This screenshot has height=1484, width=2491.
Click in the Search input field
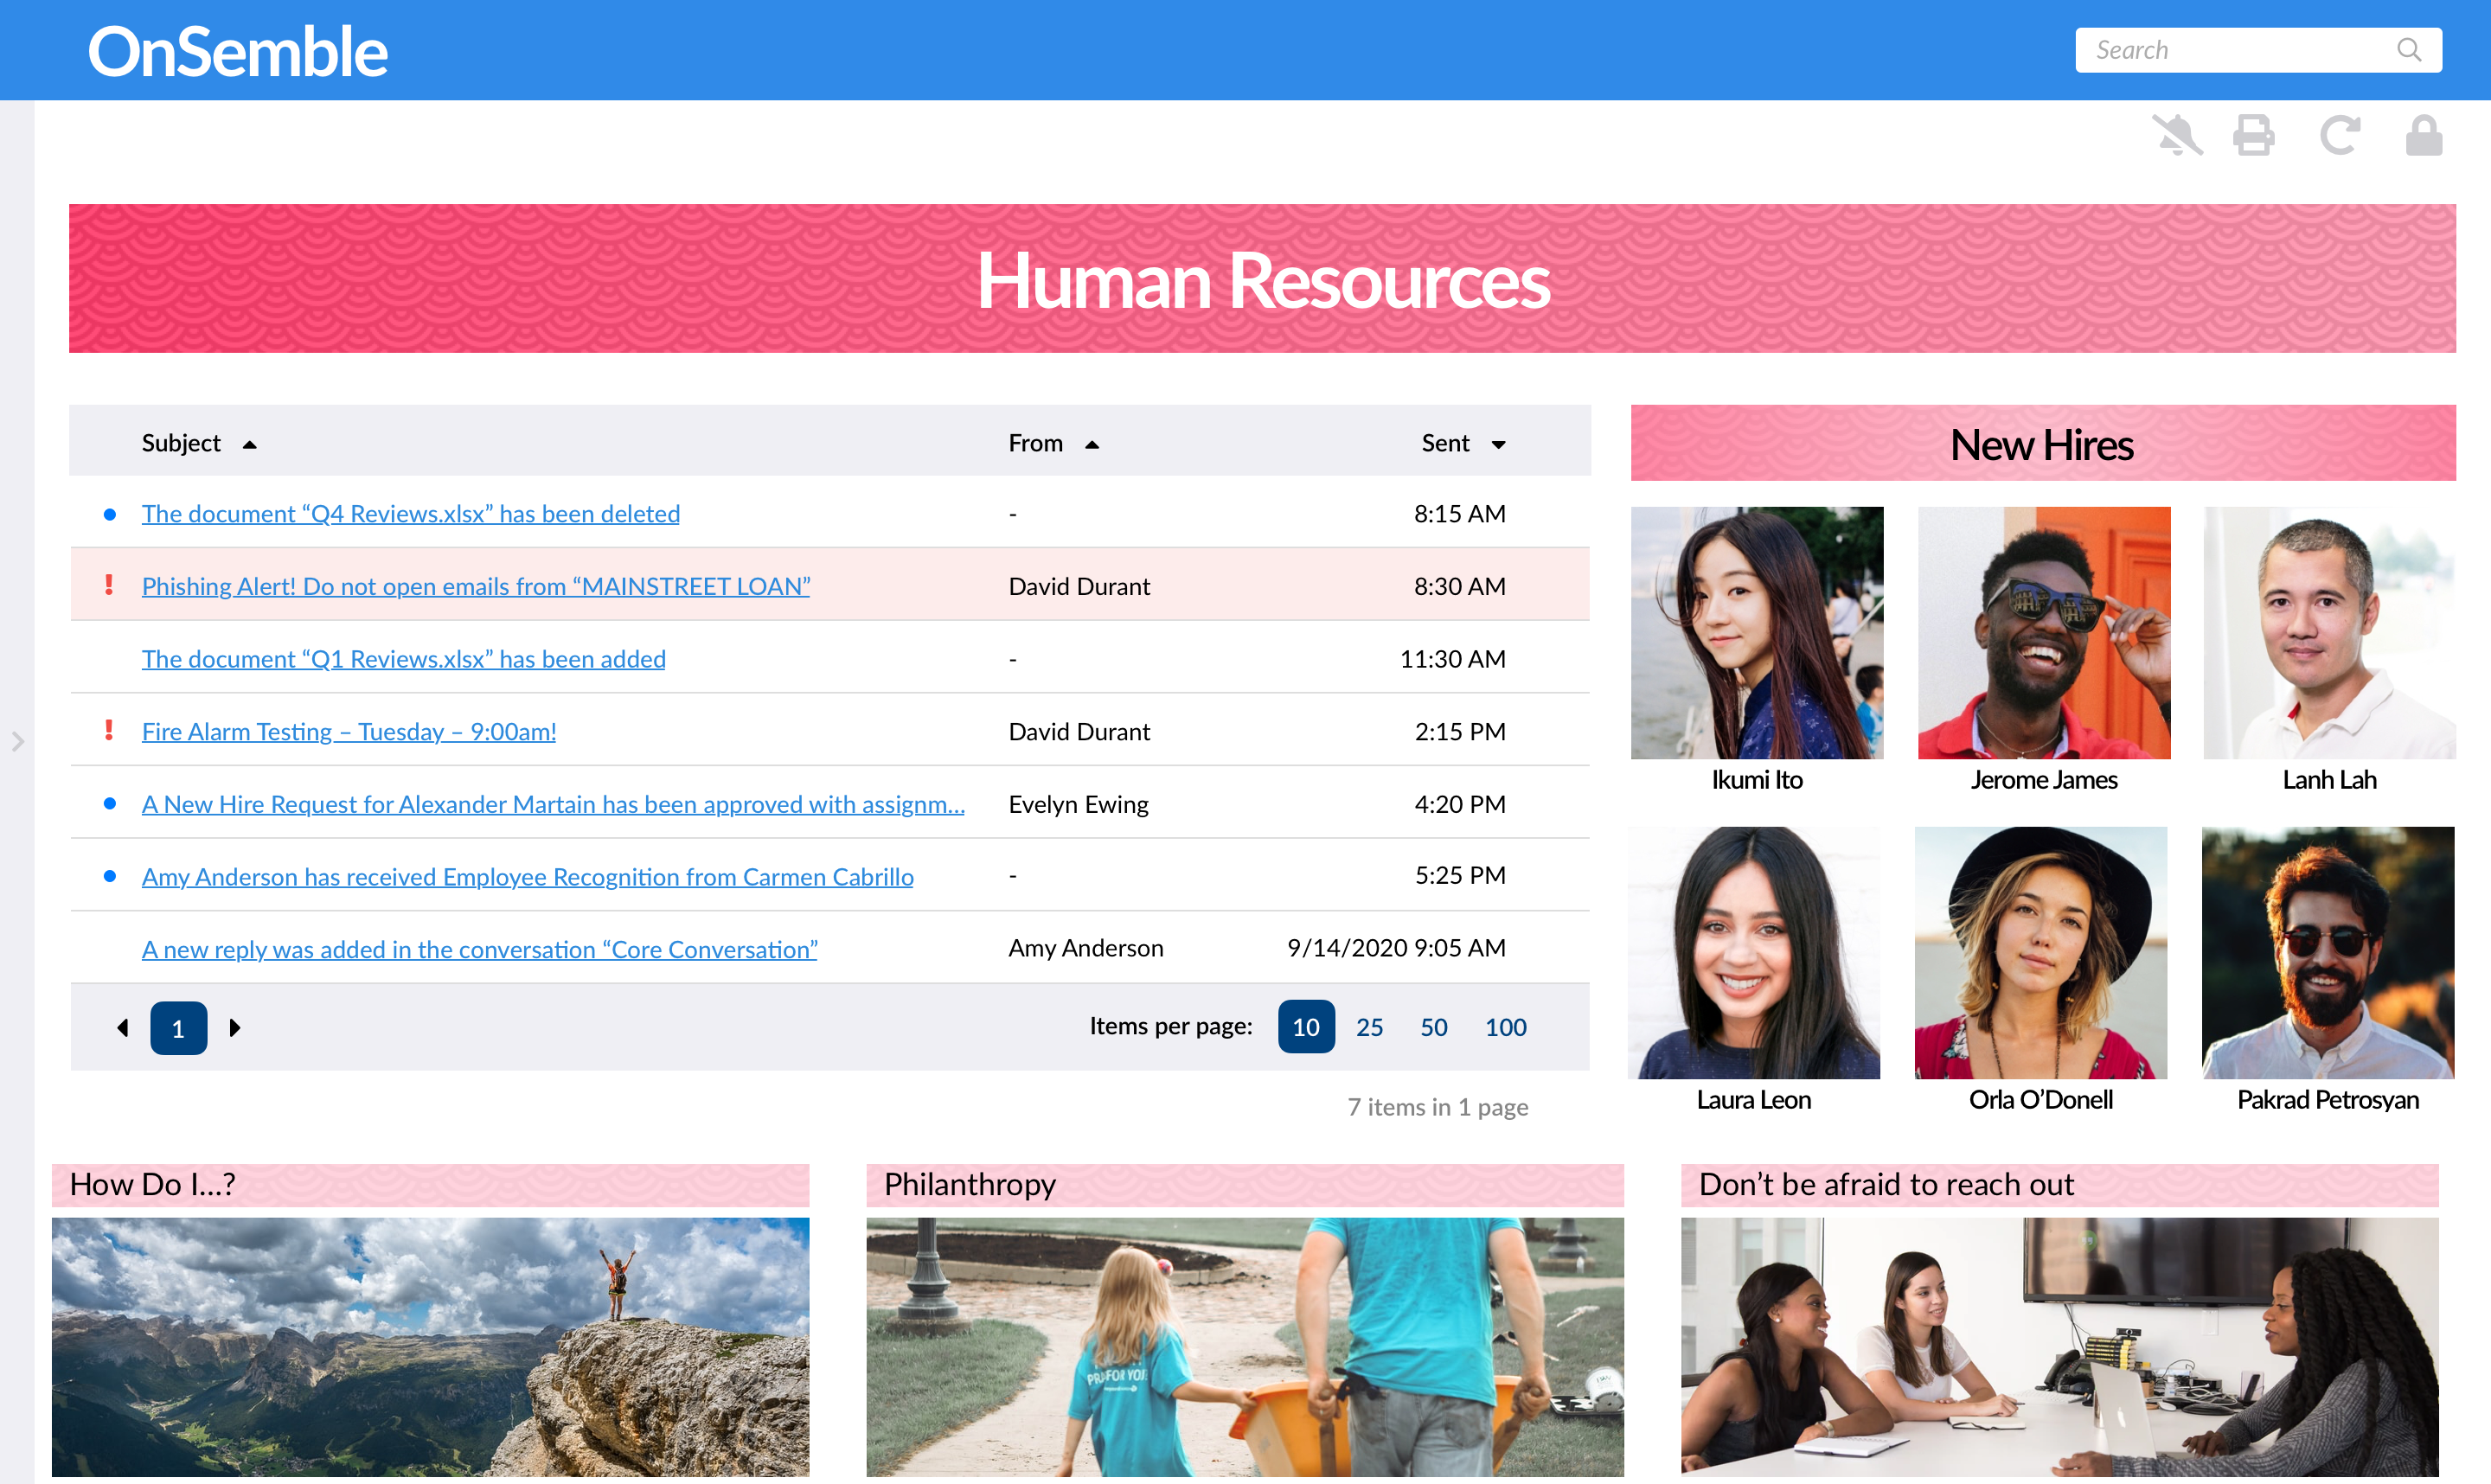coord(2230,50)
